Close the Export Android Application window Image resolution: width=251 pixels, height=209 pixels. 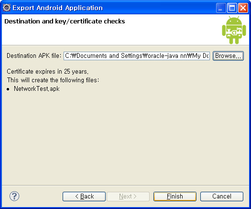pyautogui.click(x=243, y=8)
